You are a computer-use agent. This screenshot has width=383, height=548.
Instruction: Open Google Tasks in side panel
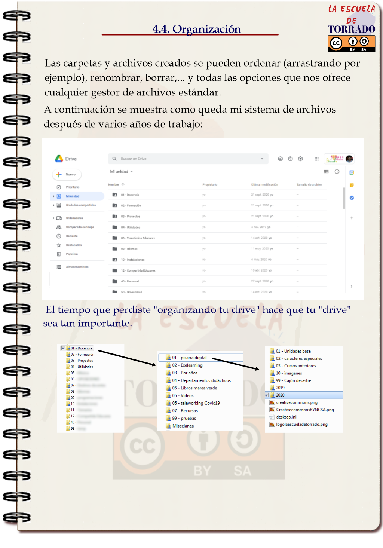(x=352, y=198)
